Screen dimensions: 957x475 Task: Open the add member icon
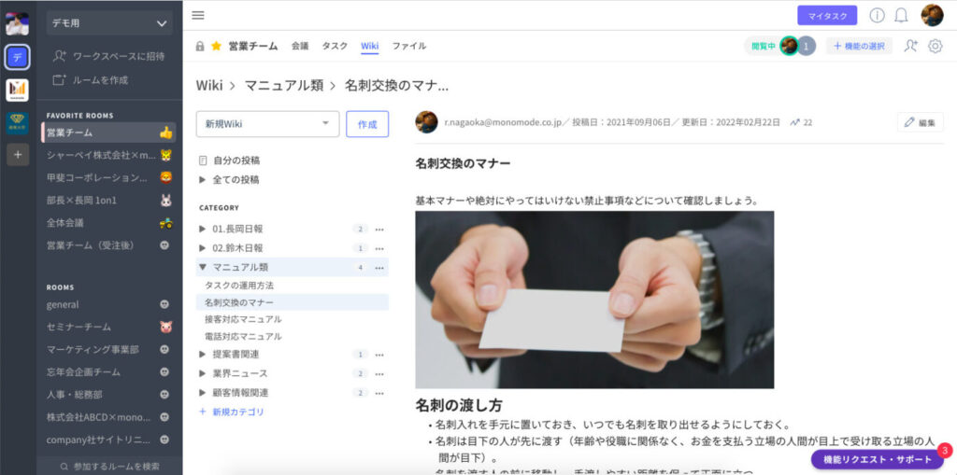pyautogui.click(x=910, y=46)
